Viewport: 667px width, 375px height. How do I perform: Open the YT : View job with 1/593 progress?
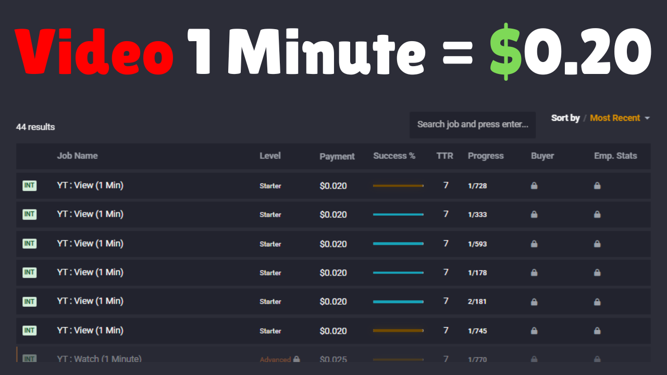90,243
